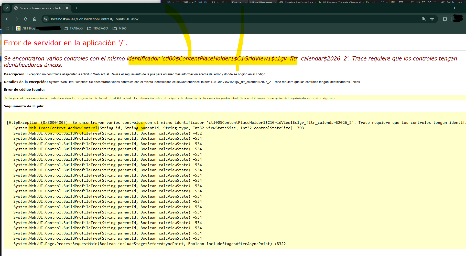
Task: Open the Extensions puzzle menu
Action: click(445, 19)
